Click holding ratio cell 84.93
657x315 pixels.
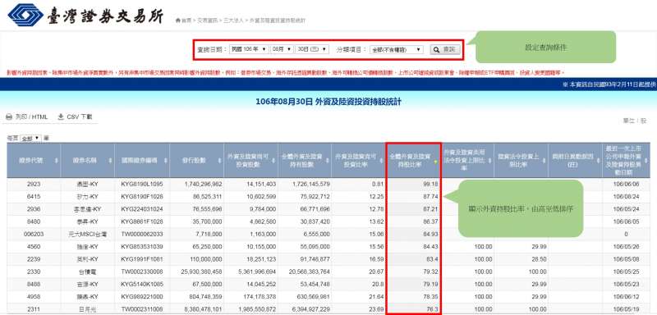(413, 235)
